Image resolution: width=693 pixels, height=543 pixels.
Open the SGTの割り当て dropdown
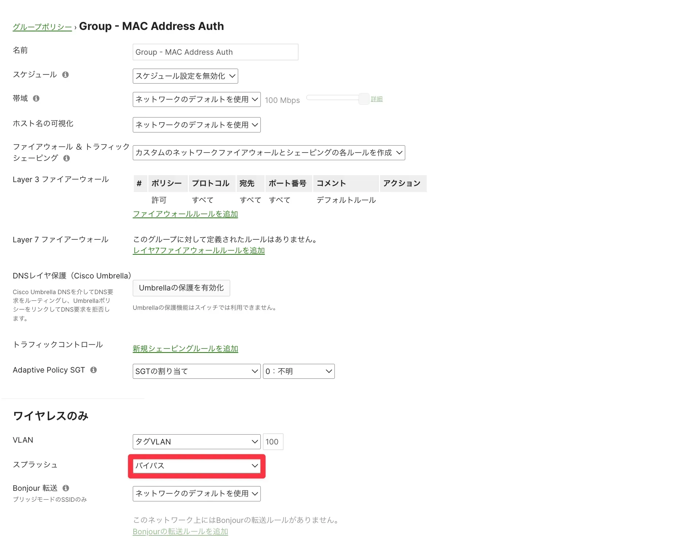pos(197,371)
